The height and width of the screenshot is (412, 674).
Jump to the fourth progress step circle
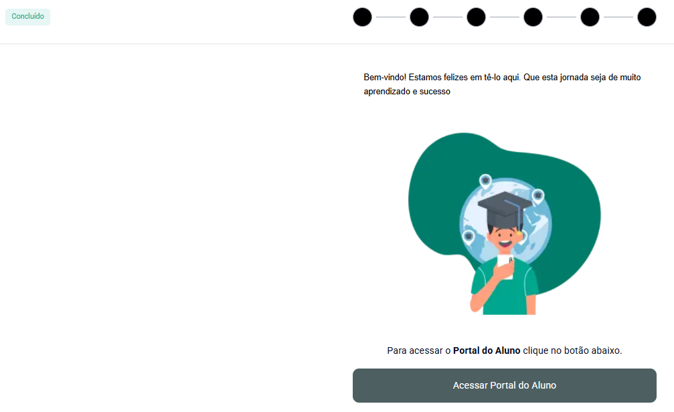click(533, 17)
